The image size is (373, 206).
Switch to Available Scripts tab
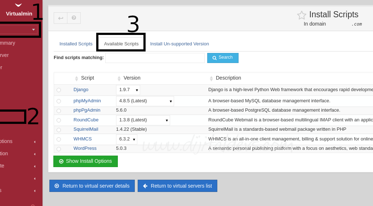click(x=121, y=44)
